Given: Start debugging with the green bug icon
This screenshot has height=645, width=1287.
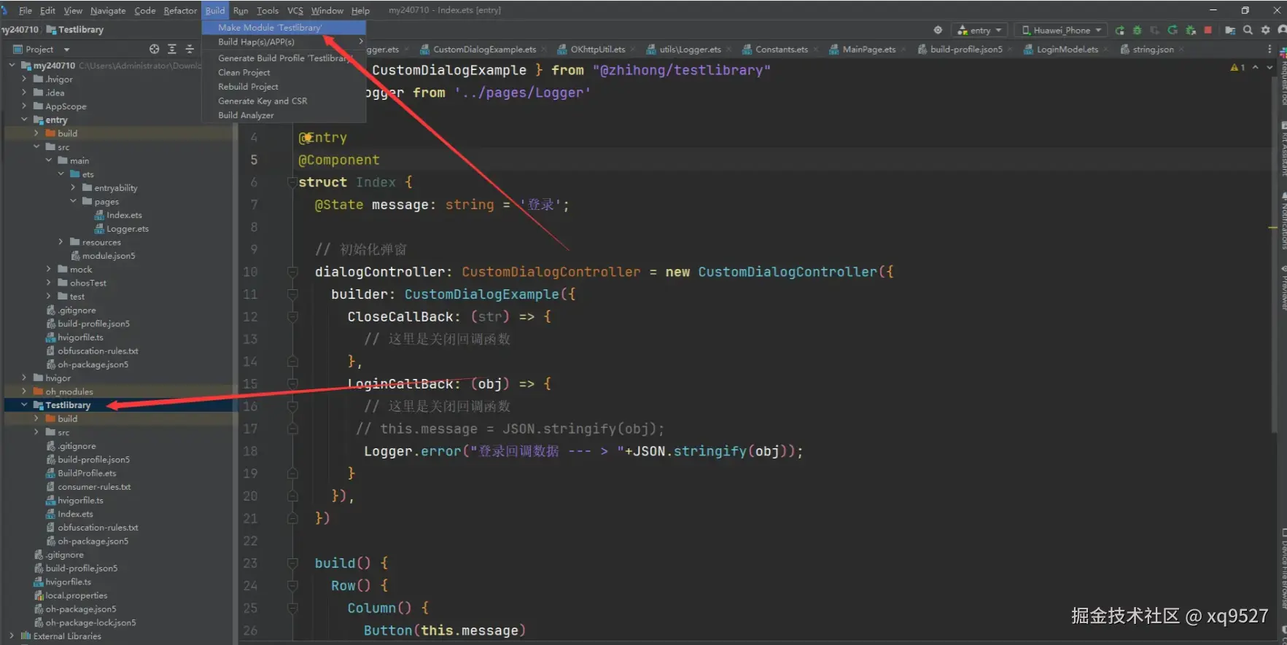Looking at the screenshot, I should pos(1137,30).
